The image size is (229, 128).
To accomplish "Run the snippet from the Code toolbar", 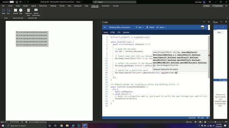I will point(138,27).
